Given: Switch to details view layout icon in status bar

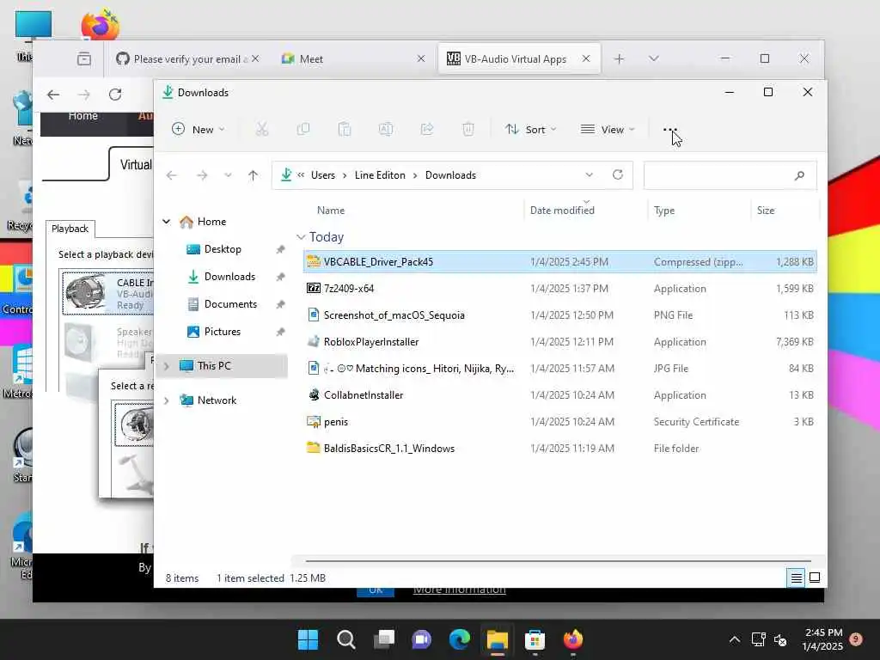Looking at the screenshot, I should [x=796, y=577].
